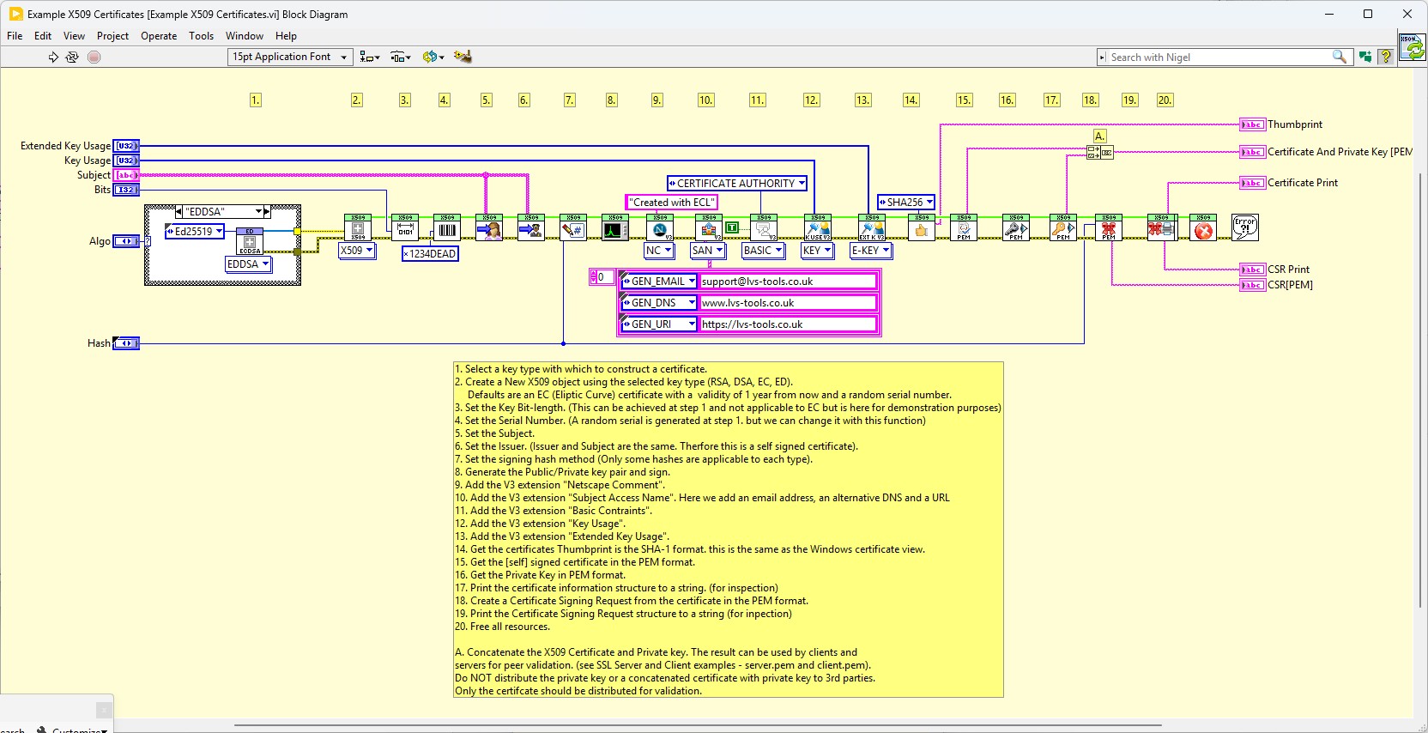Open the Window menu
Image resolution: width=1428 pixels, height=733 pixels.
pos(245,36)
